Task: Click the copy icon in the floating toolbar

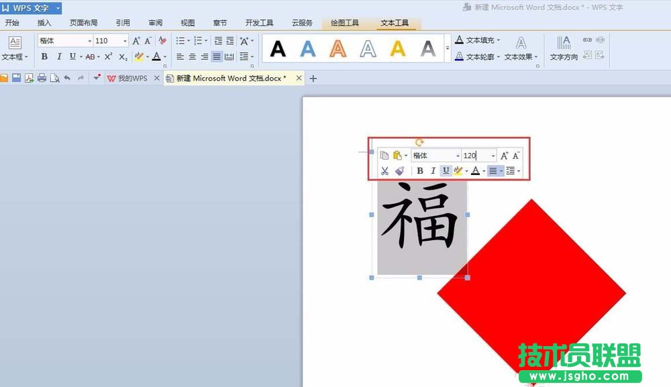Action: [384, 155]
